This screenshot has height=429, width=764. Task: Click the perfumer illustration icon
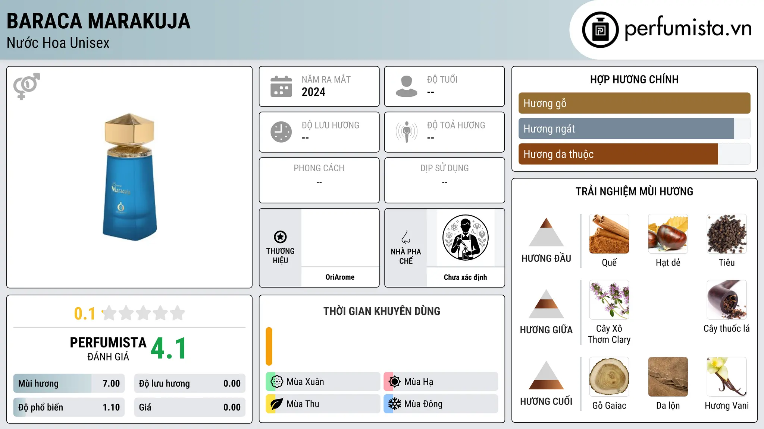[465, 238]
